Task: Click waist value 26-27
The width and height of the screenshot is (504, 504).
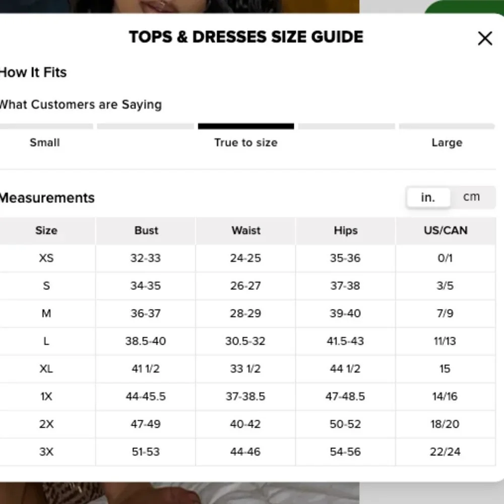Action: 245,286
